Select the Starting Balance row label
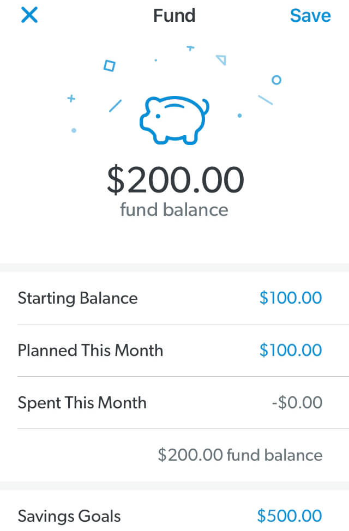Image resolution: width=349 pixels, height=531 pixels. (x=77, y=298)
